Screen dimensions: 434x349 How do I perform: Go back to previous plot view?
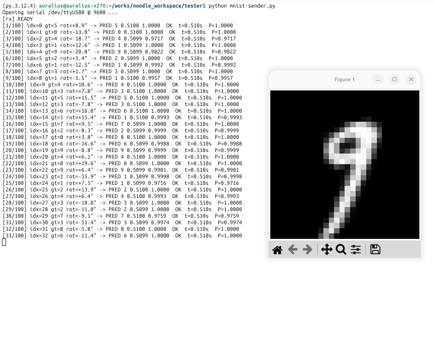click(x=292, y=250)
